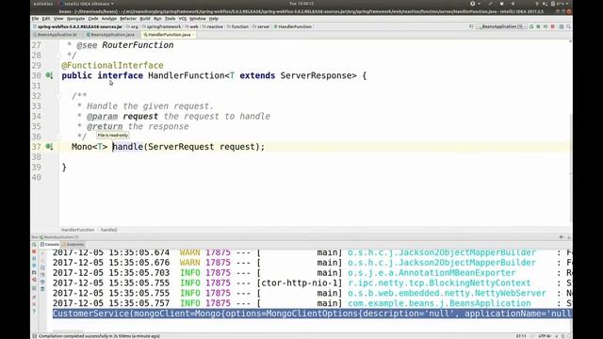This screenshot has height=339, width=603.
Task: Click the handle() breadcrumb below the editor
Action: (x=109, y=230)
